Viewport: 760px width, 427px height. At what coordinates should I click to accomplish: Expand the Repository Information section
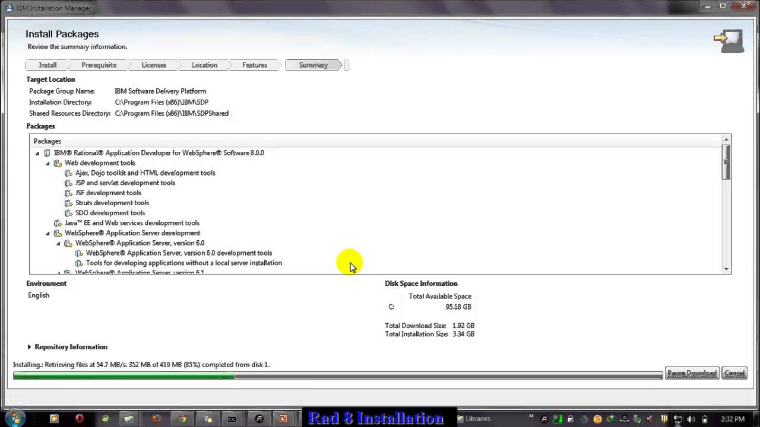tap(29, 347)
